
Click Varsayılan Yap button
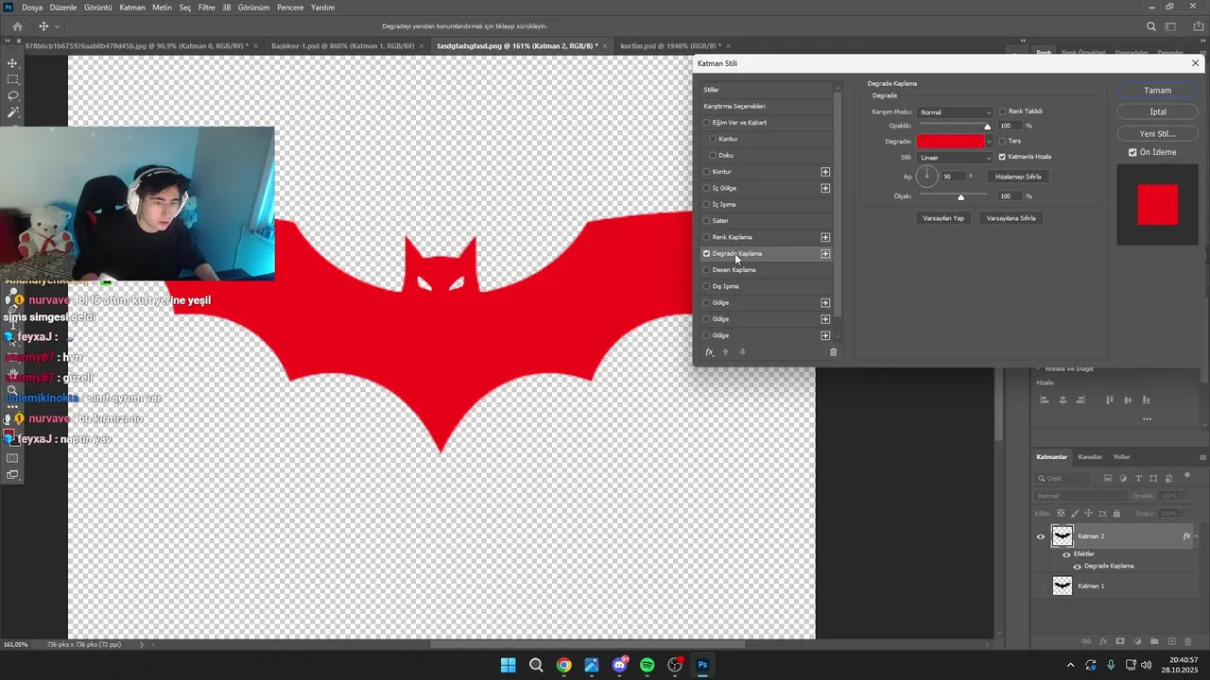[942, 218]
